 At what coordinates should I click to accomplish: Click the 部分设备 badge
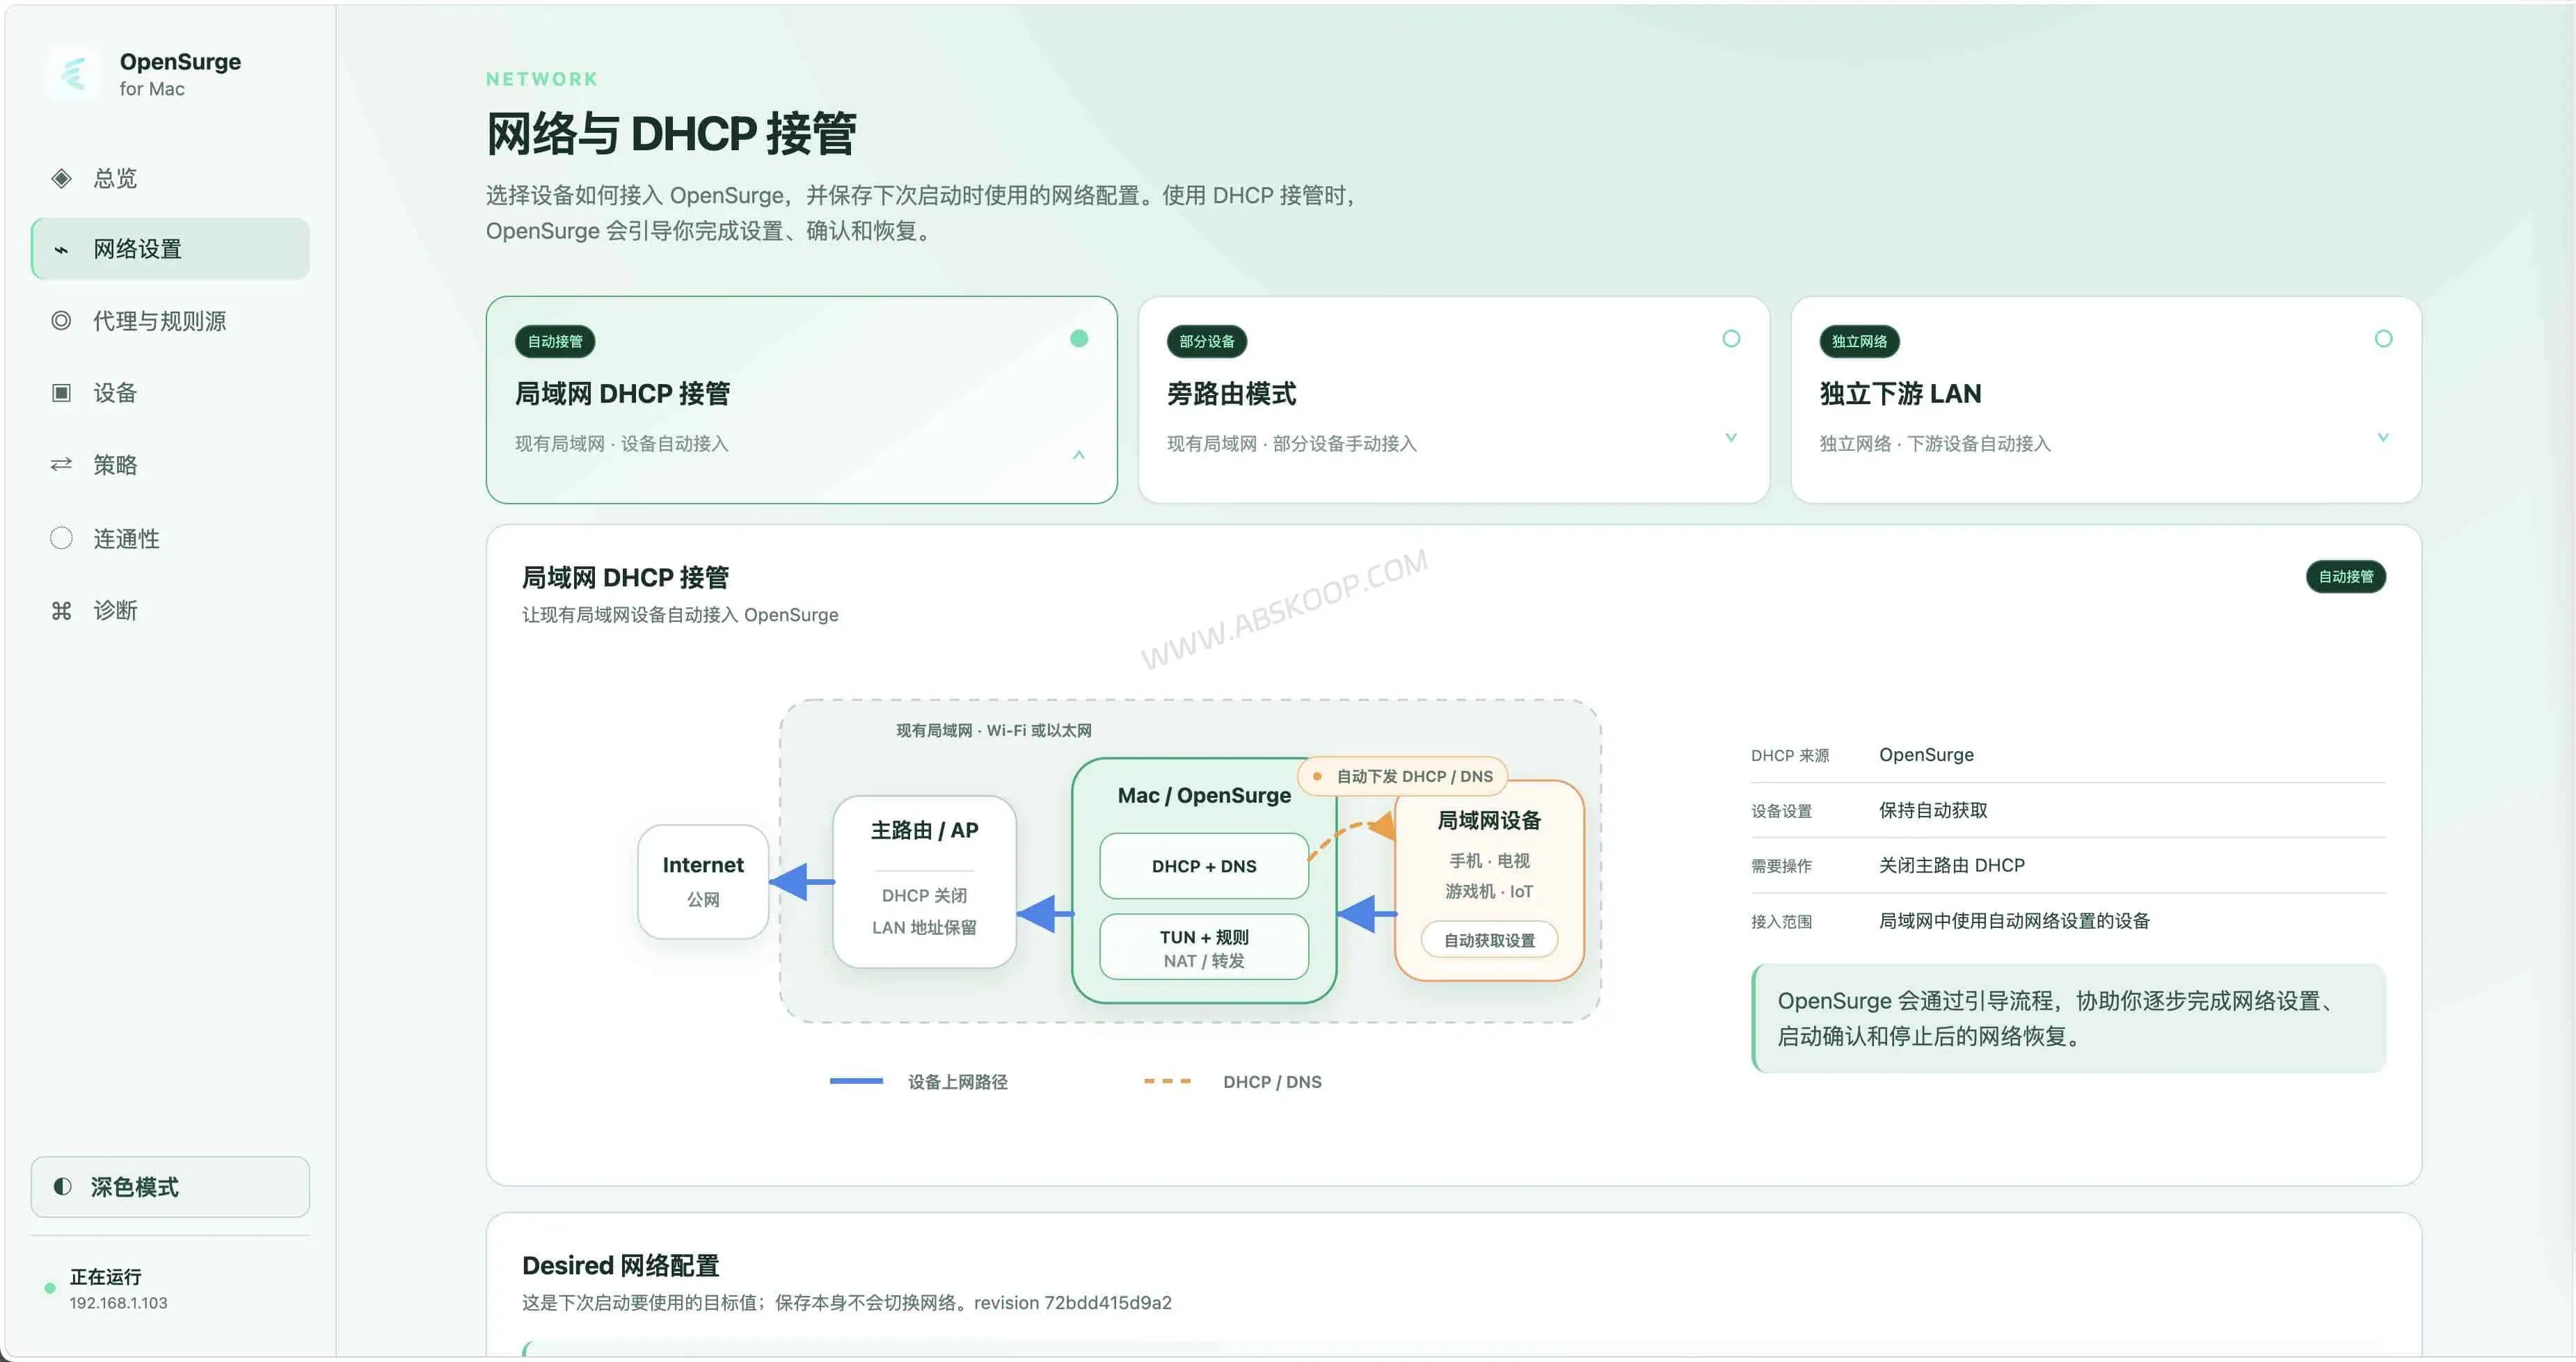pos(1207,342)
